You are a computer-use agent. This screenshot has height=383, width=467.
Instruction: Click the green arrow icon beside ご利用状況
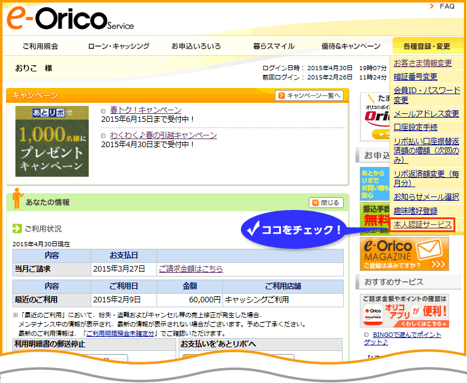pos(17,228)
